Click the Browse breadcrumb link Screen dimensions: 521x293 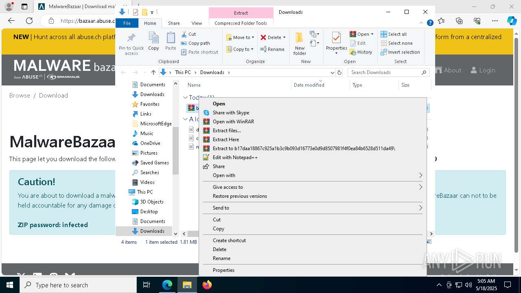click(x=20, y=95)
